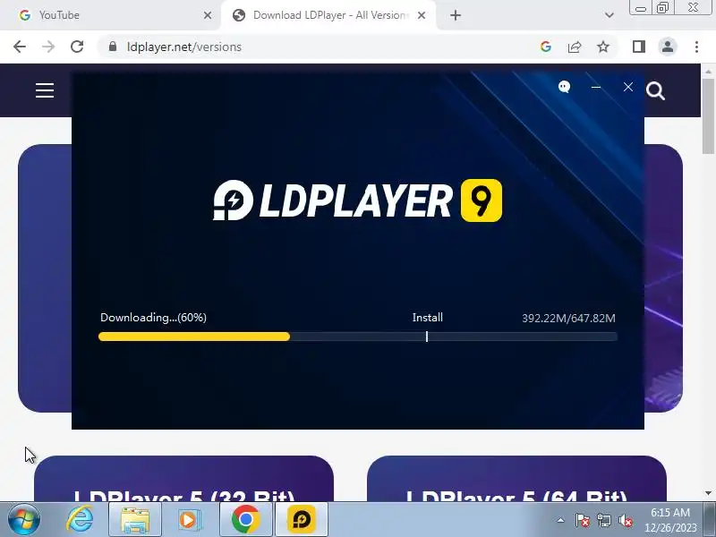Open Windows Media Player from taskbar
The image size is (716, 537).
[189, 520]
